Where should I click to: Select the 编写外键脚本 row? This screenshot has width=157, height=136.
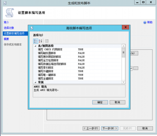tap(77, 71)
